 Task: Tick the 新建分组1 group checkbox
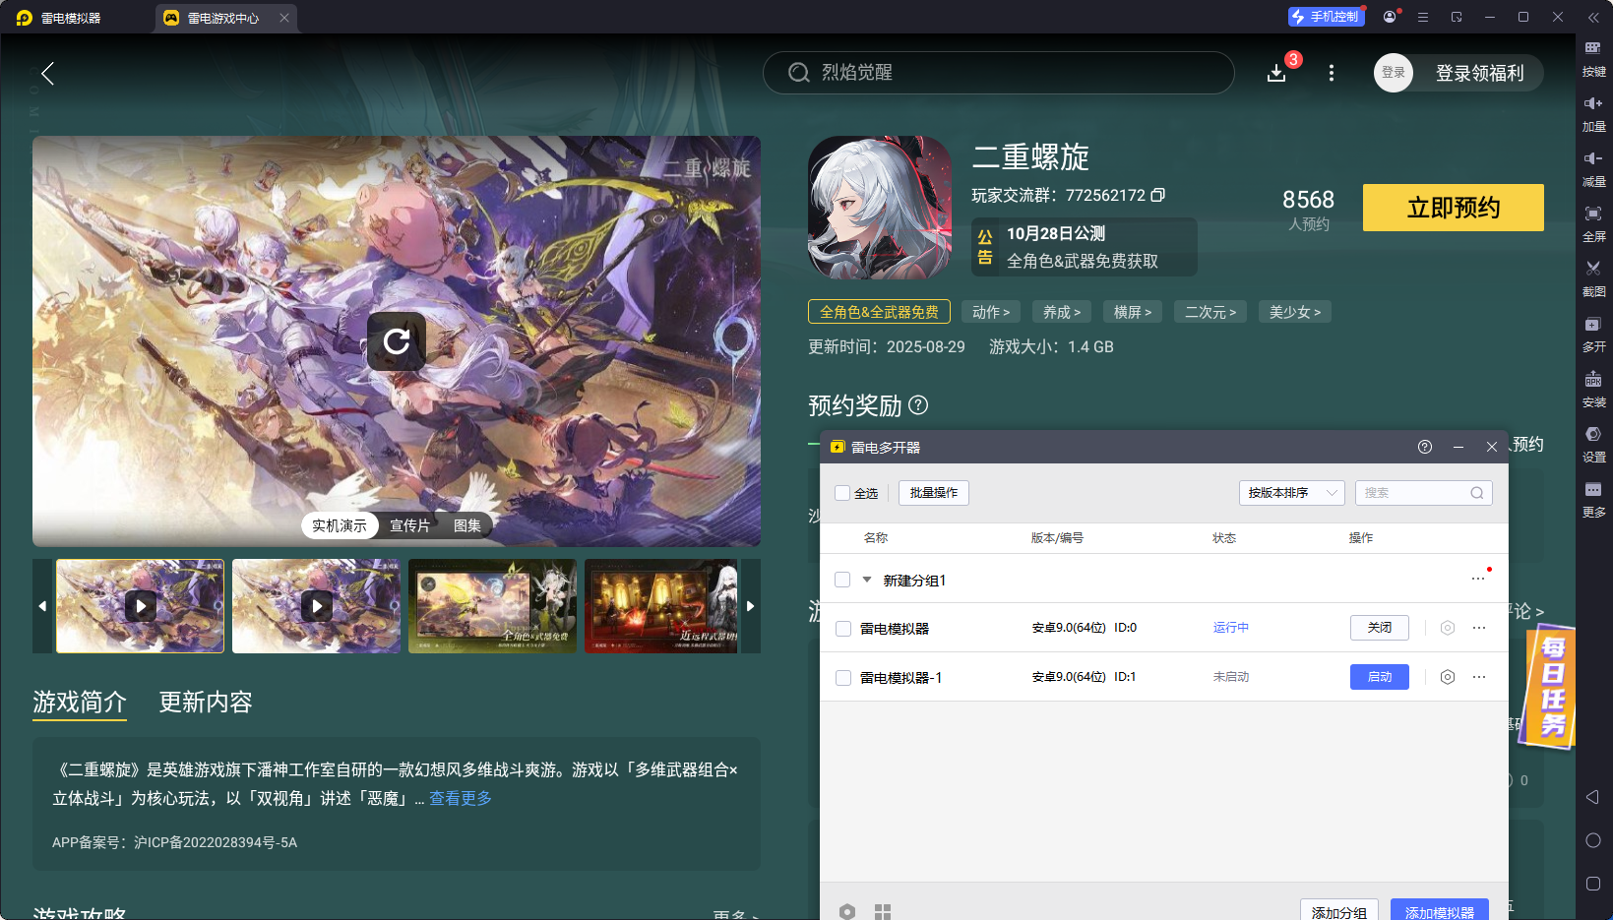[x=842, y=580]
